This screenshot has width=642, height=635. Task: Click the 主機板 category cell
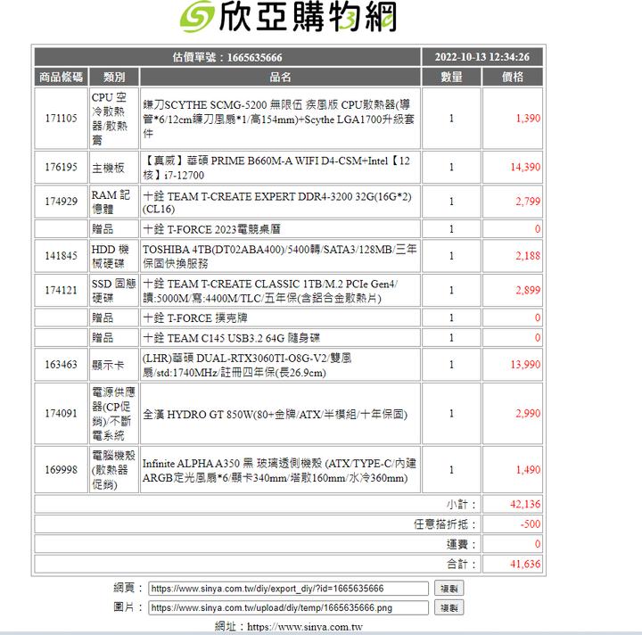tap(114, 167)
